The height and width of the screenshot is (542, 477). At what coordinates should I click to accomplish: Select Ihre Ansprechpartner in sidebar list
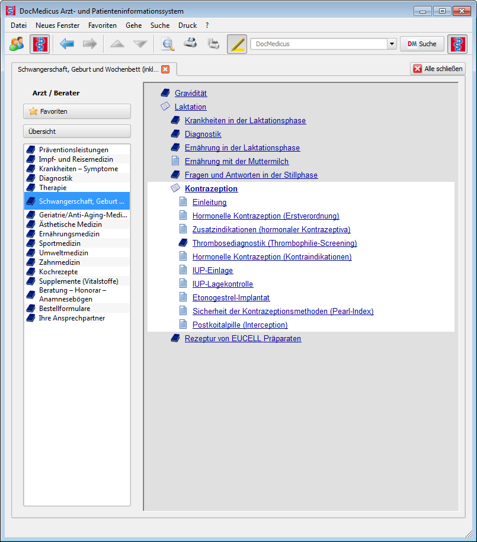pyautogui.click(x=77, y=318)
